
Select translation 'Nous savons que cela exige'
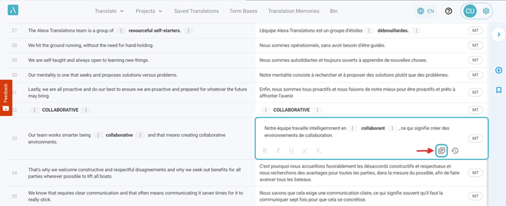click(x=351, y=196)
